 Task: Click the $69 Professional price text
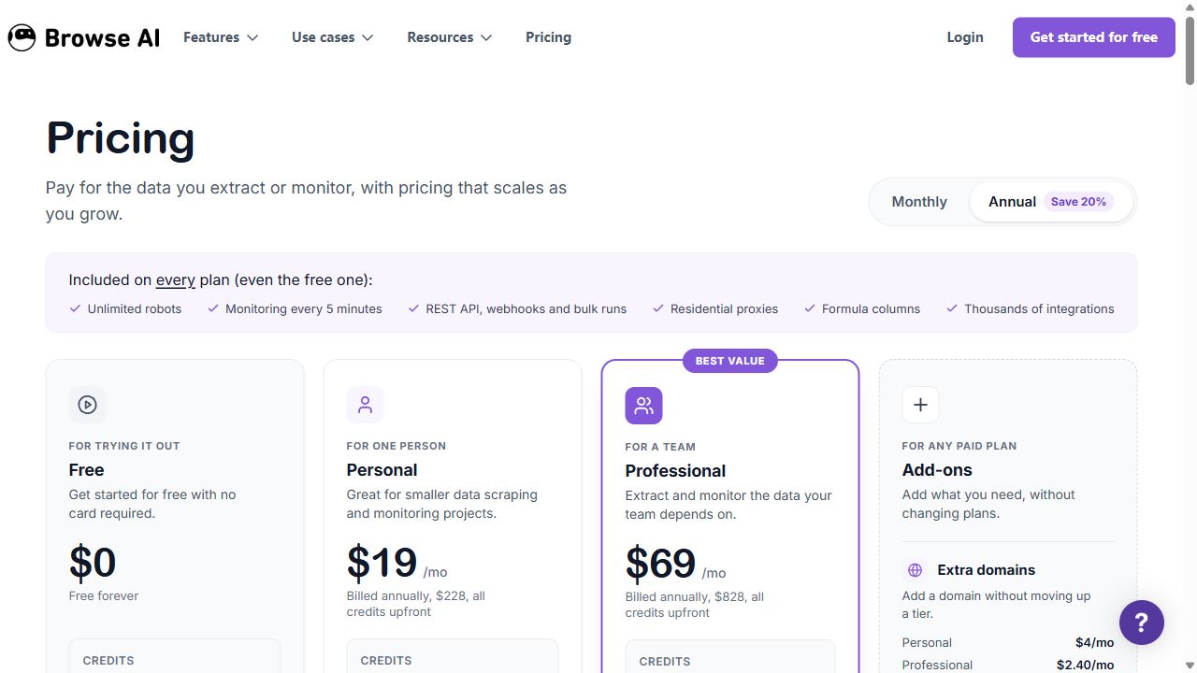click(x=660, y=563)
